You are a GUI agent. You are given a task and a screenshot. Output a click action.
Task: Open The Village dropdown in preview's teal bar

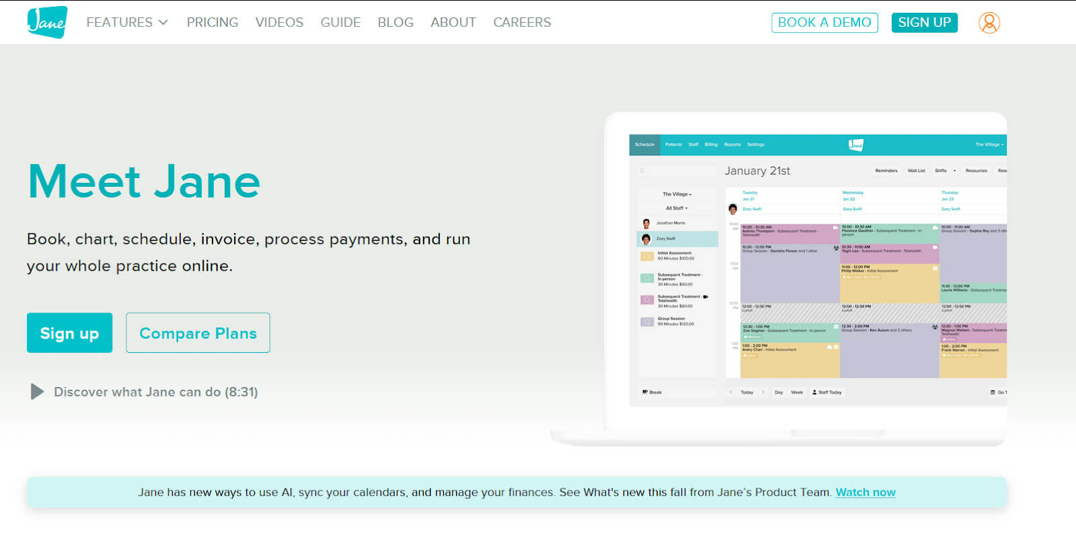989,144
